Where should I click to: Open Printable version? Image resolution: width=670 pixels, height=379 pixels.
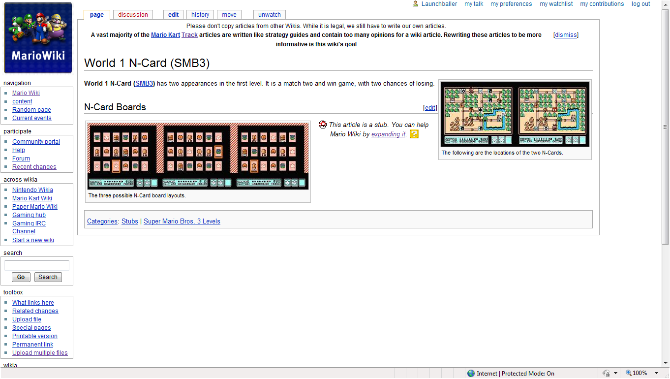tap(35, 336)
